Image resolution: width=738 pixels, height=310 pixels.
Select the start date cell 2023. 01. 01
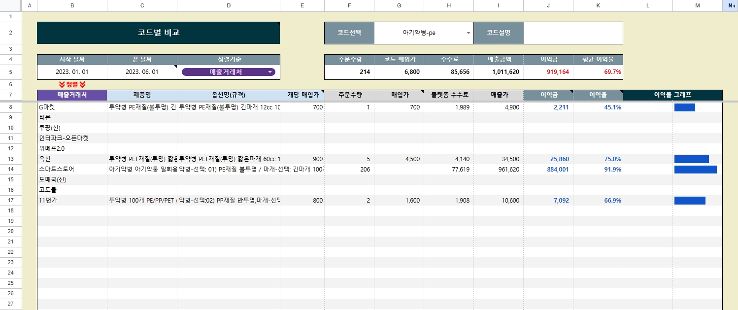tap(72, 67)
